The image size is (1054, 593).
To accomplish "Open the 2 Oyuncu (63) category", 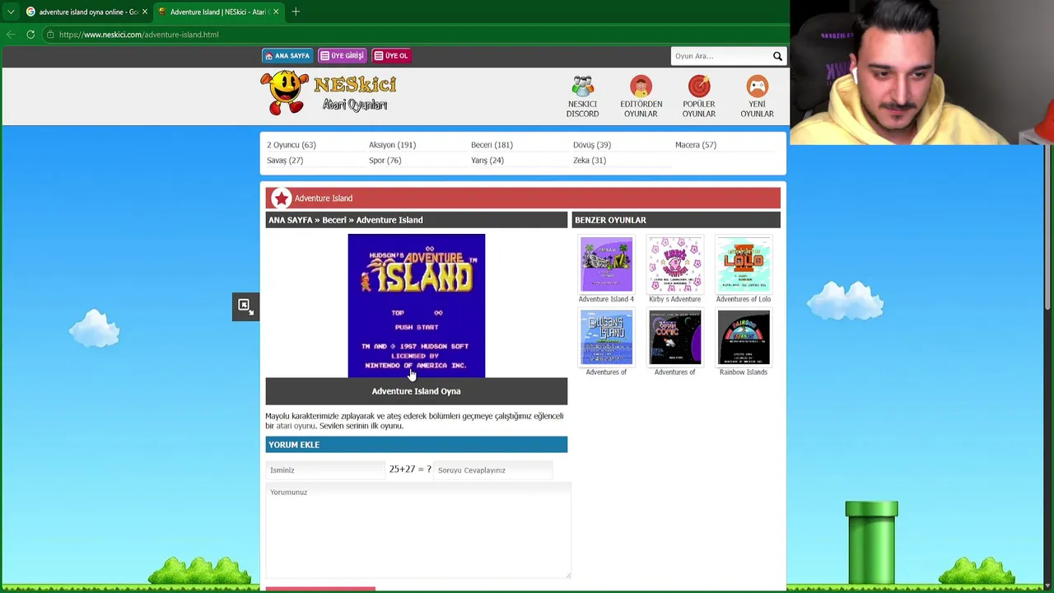I will [x=291, y=145].
